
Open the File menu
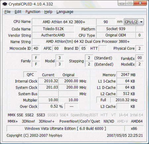(x=7, y=12)
